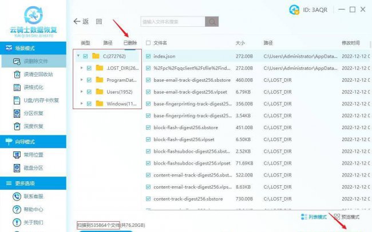
Task: Select the block-flashsubdoc-digest256.vlpset file row
Action: (258, 163)
